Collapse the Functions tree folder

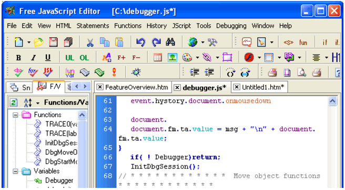click(x=15, y=115)
